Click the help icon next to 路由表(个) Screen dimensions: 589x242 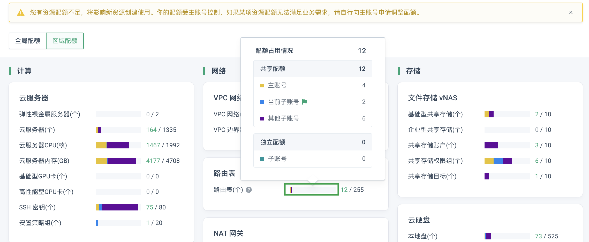coord(249,190)
